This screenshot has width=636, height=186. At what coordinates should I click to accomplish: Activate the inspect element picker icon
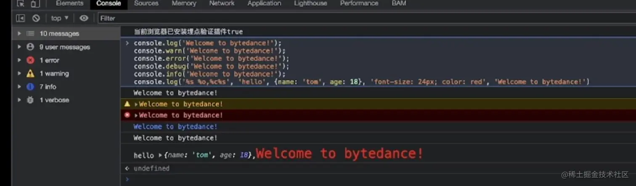pyautogui.click(x=21, y=3)
